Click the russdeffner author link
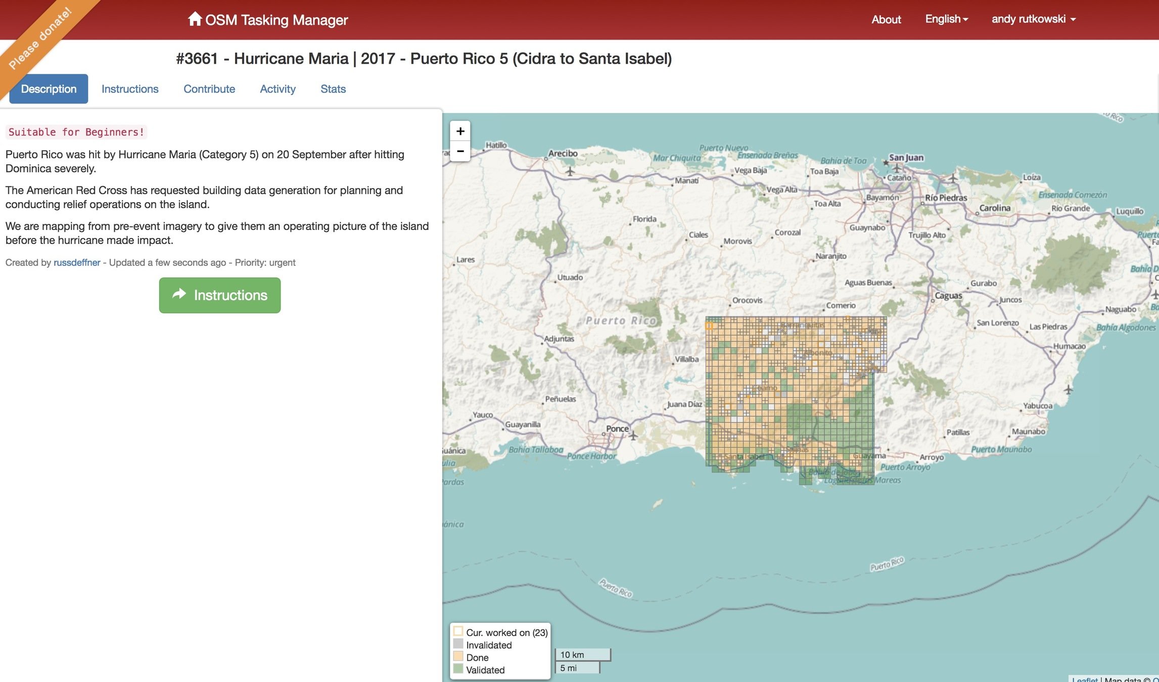Viewport: 1159px width, 682px height. pos(77,263)
